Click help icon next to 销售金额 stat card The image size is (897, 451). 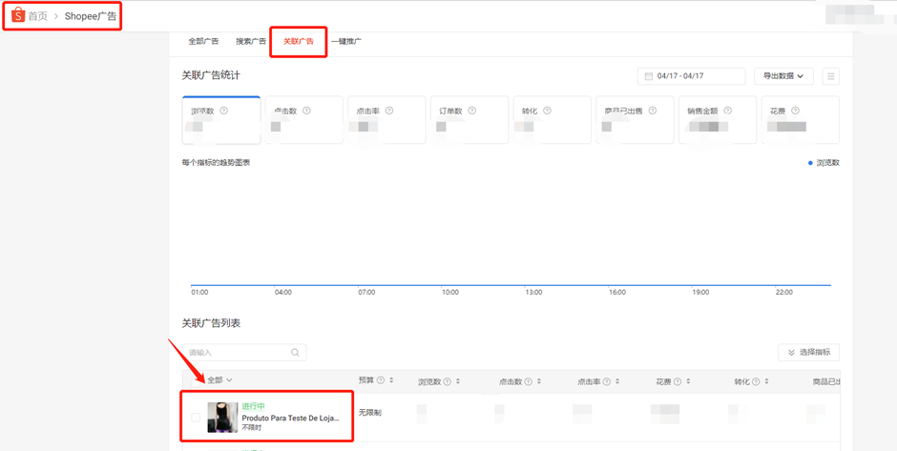tap(728, 111)
